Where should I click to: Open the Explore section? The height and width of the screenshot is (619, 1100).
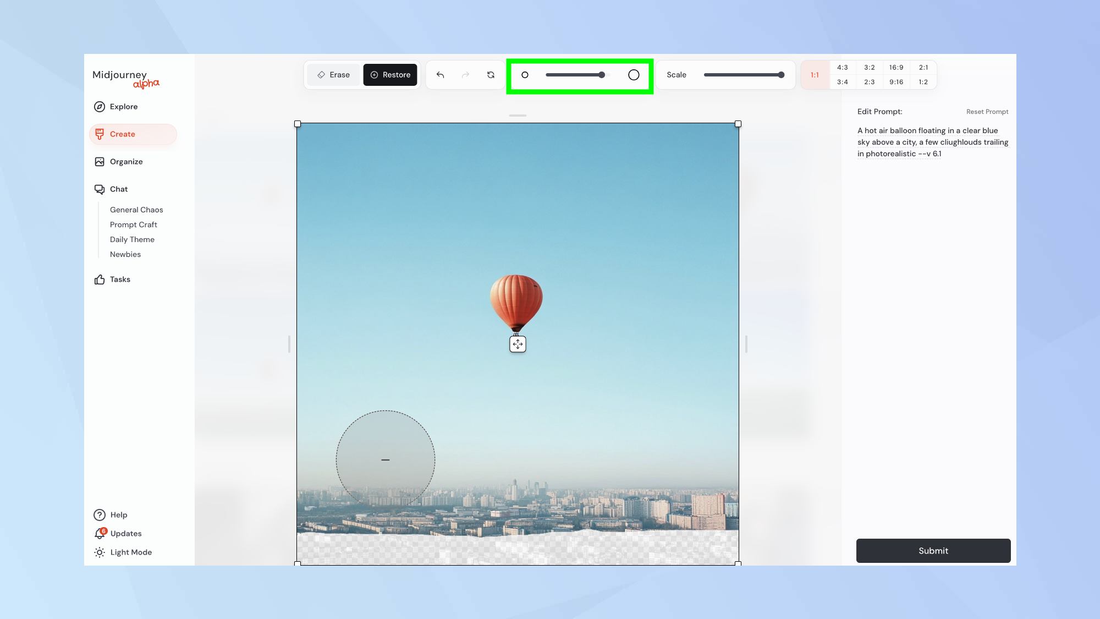[x=123, y=106]
